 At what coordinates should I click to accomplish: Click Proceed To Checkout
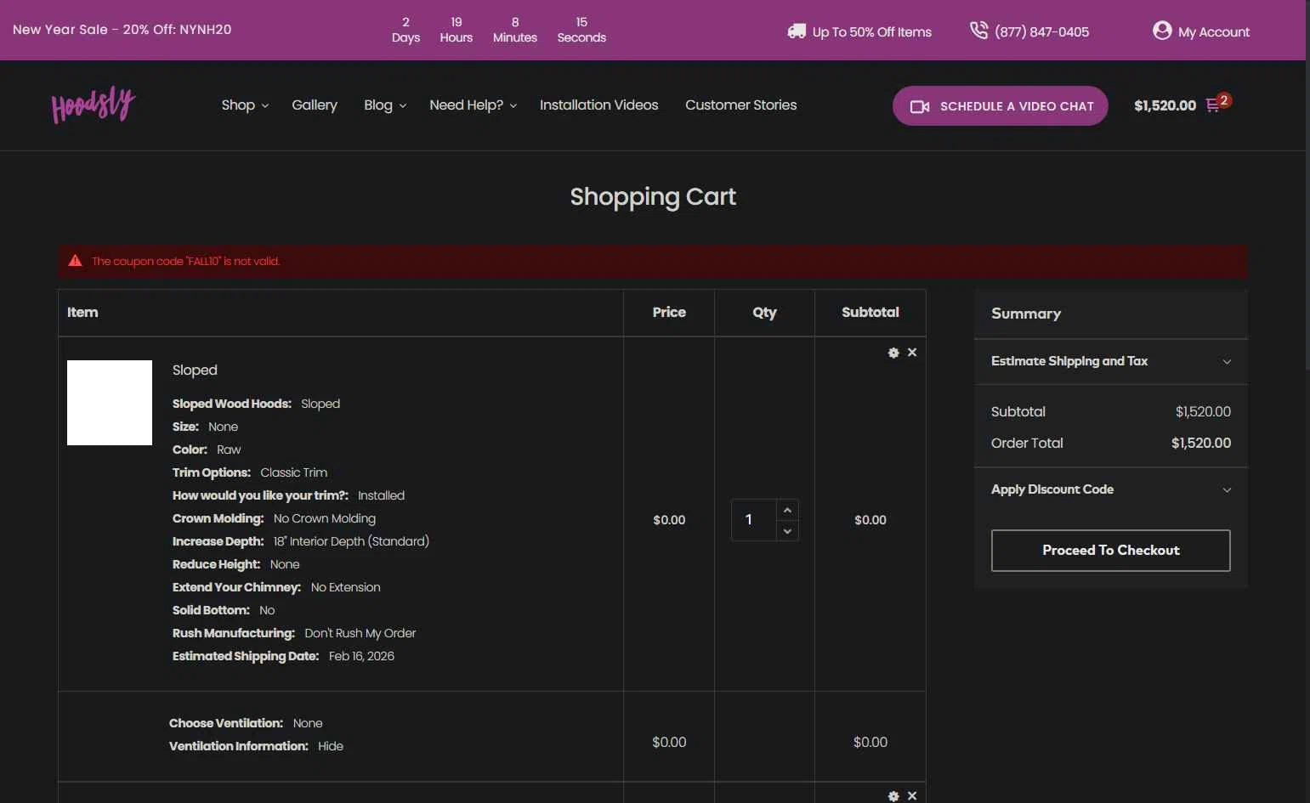coord(1111,551)
